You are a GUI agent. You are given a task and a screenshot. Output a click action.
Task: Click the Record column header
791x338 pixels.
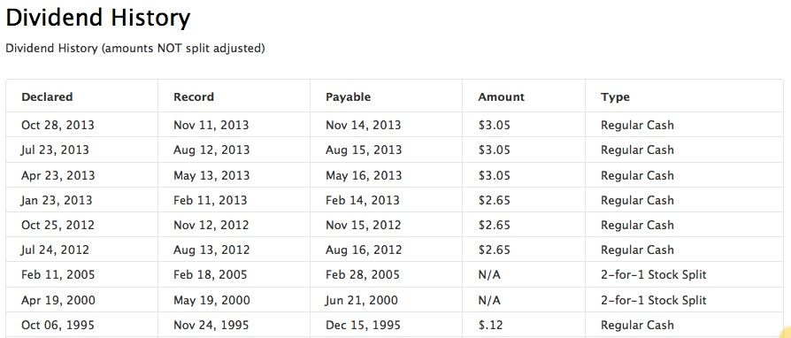194,96
